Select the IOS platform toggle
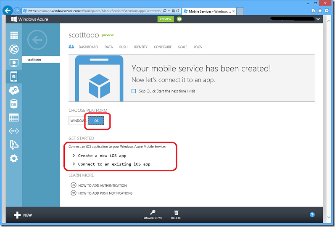Screen dimensions: 335x227 (x=96, y=121)
